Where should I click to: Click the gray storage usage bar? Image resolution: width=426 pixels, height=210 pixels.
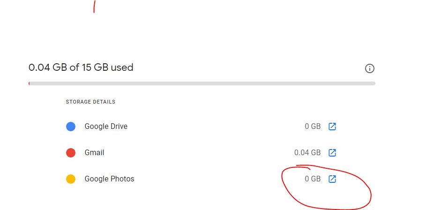202,83
